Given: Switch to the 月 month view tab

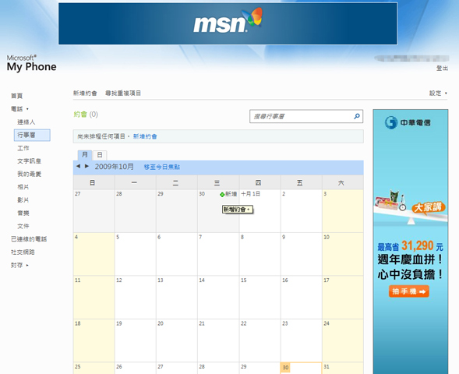Looking at the screenshot, I should (x=85, y=155).
